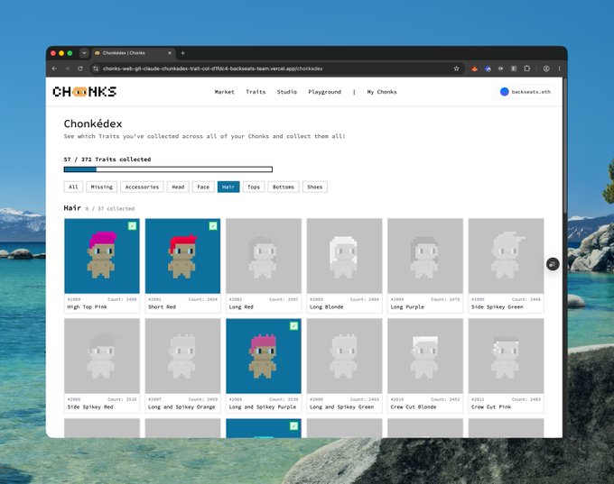This screenshot has height=484, width=614.
Task: Click the checkmark on Short Red card
Action: pos(212,225)
